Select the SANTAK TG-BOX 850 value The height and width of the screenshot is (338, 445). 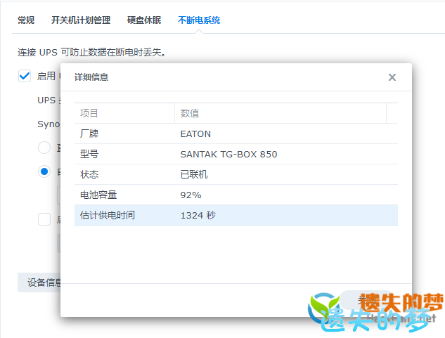[228, 154]
